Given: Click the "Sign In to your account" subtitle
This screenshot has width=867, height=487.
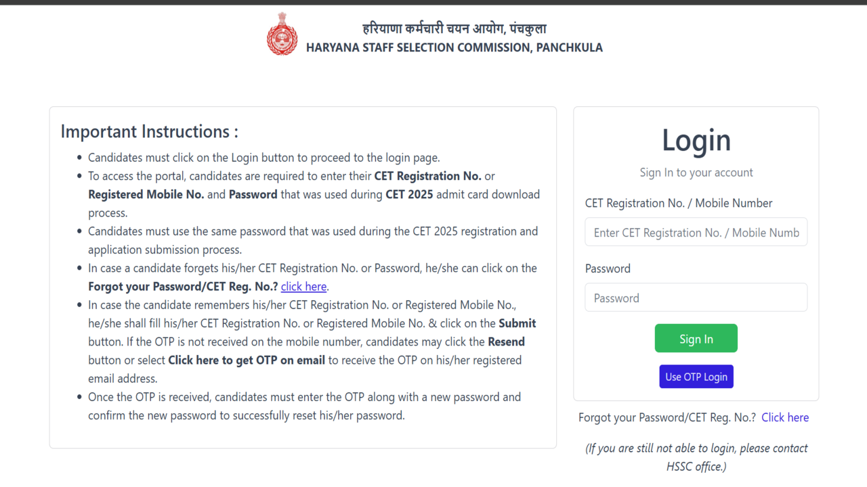Looking at the screenshot, I should pyautogui.click(x=696, y=172).
